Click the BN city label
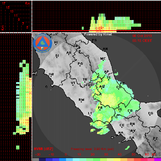The image size is (161, 161). click(x=132, y=124)
